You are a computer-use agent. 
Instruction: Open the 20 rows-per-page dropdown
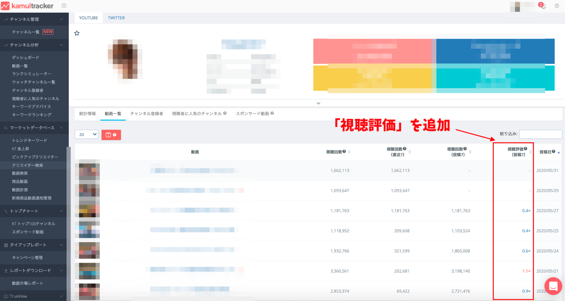pyautogui.click(x=86, y=135)
